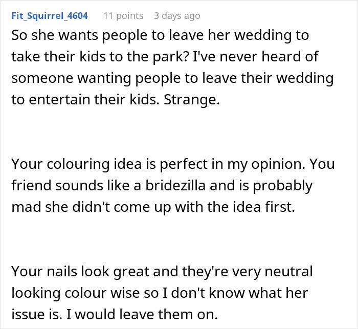The image size is (358, 329).
Task: Click the first paragraph about leaving the wedding
Action: click(172, 67)
